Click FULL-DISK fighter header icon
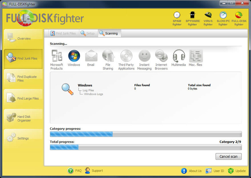This screenshot has width=251, height=178. 239,19
